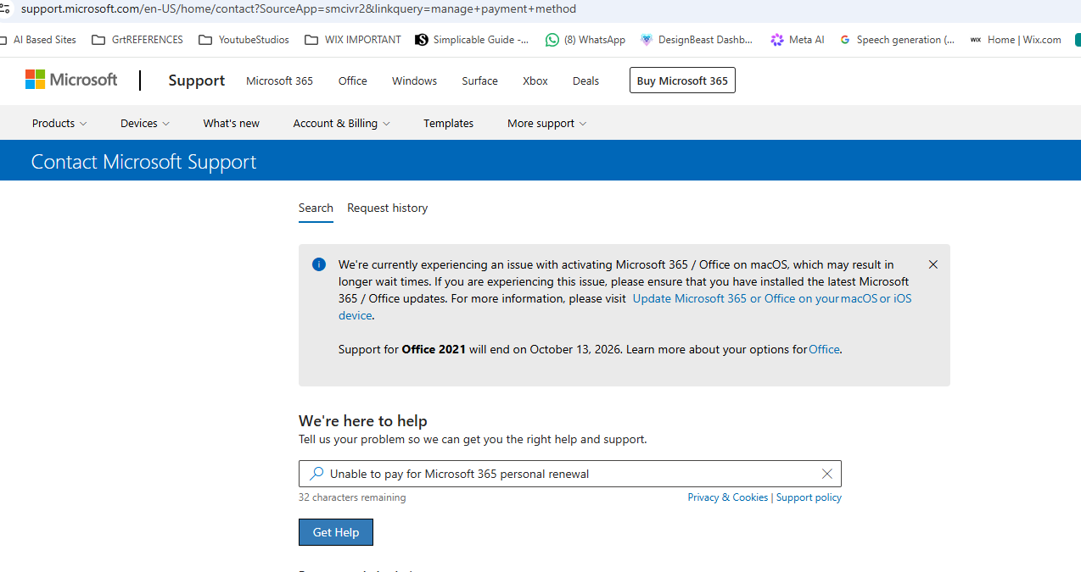Expand the Account & Billing dropdown
The image size is (1081, 572).
coord(342,123)
